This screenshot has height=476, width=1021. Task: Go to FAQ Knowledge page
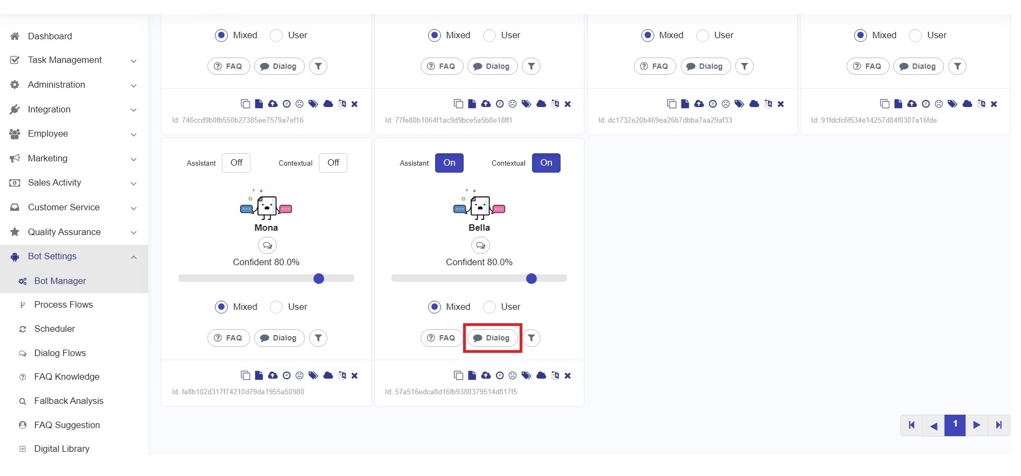(x=66, y=377)
